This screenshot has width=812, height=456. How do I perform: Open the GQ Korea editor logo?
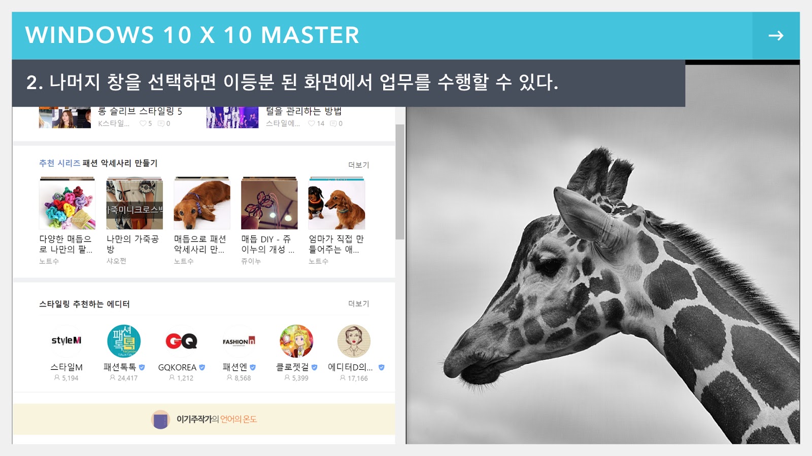pyautogui.click(x=181, y=341)
